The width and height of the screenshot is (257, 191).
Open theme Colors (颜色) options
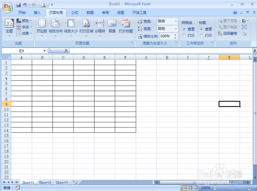[24, 21]
